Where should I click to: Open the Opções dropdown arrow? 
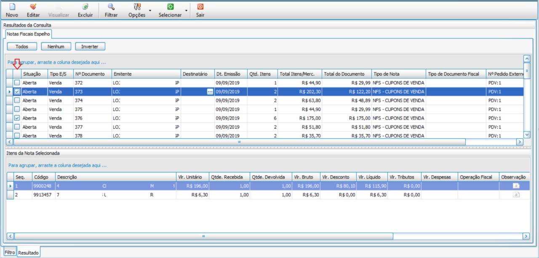coord(150,11)
